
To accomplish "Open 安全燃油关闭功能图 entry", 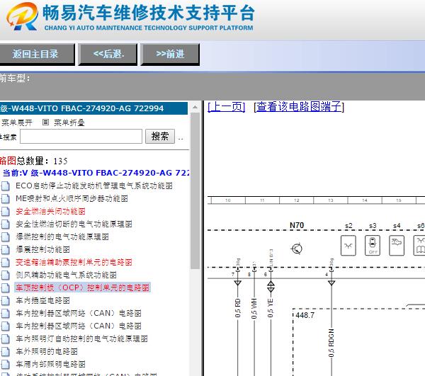I will (50, 211).
